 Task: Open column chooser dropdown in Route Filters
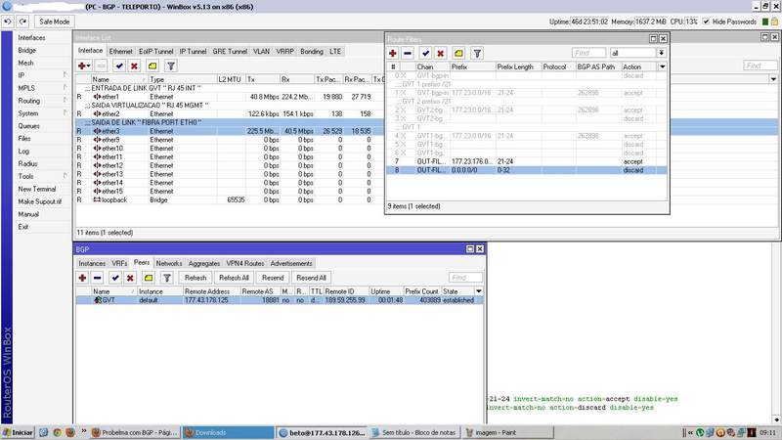[663, 66]
